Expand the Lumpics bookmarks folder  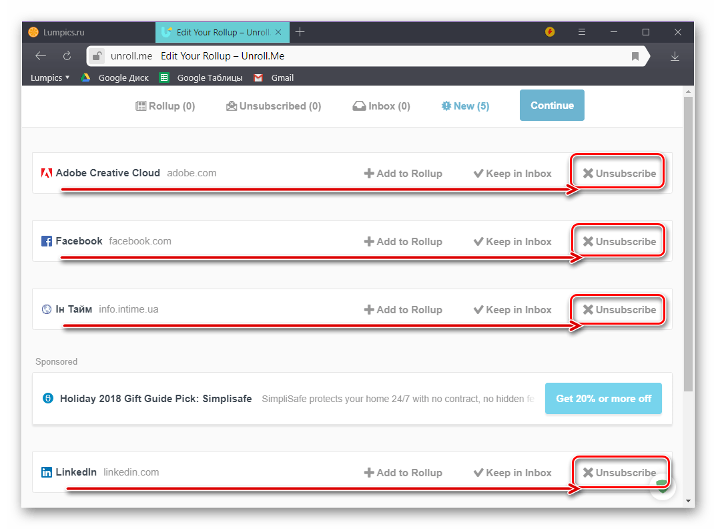[x=50, y=77]
